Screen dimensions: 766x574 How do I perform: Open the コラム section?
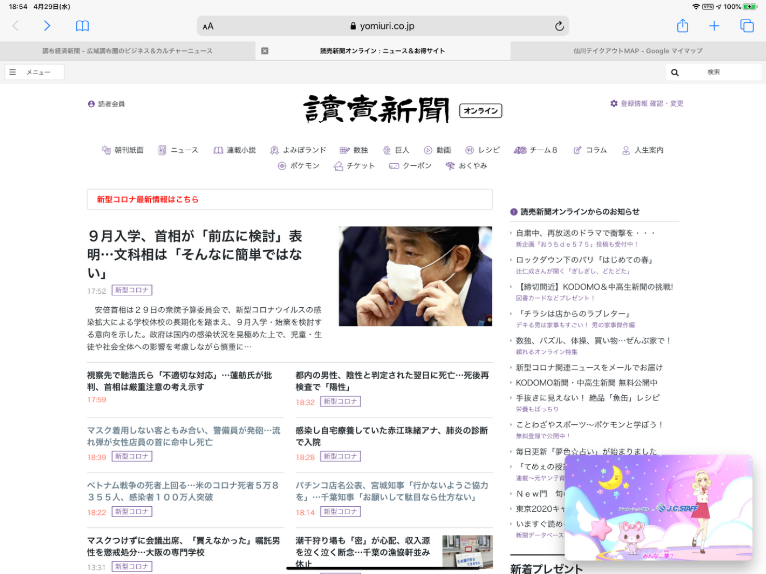(x=590, y=150)
